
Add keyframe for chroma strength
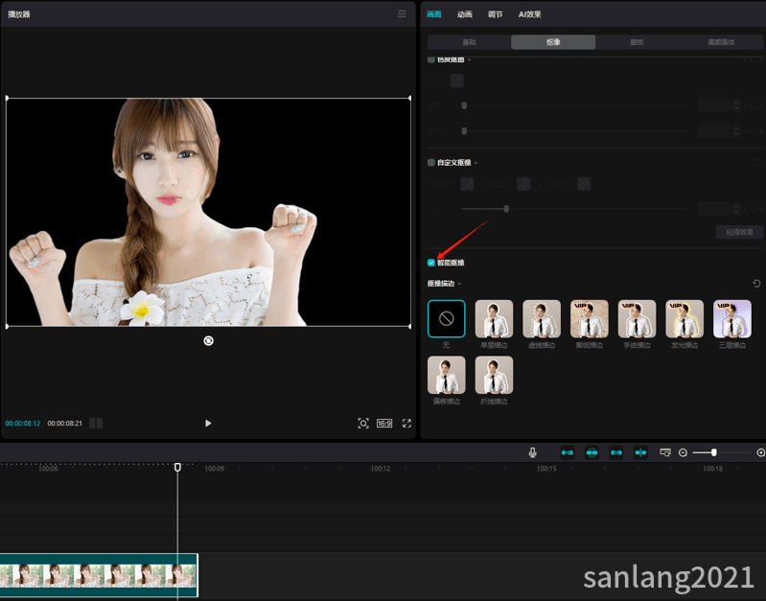coord(754,105)
